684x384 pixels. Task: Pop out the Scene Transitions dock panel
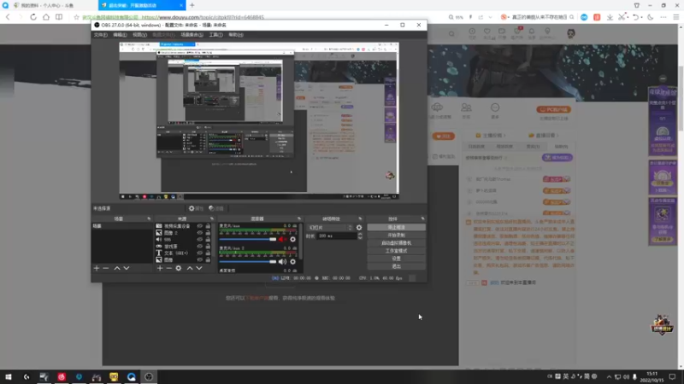click(x=360, y=218)
